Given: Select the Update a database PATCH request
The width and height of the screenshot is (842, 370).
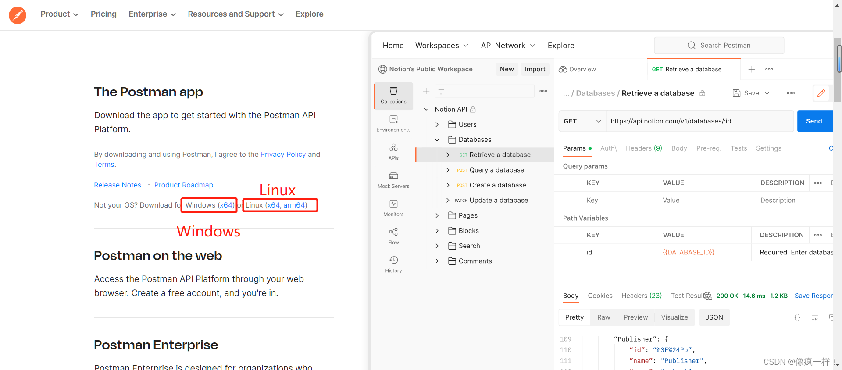Looking at the screenshot, I should click(499, 201).
